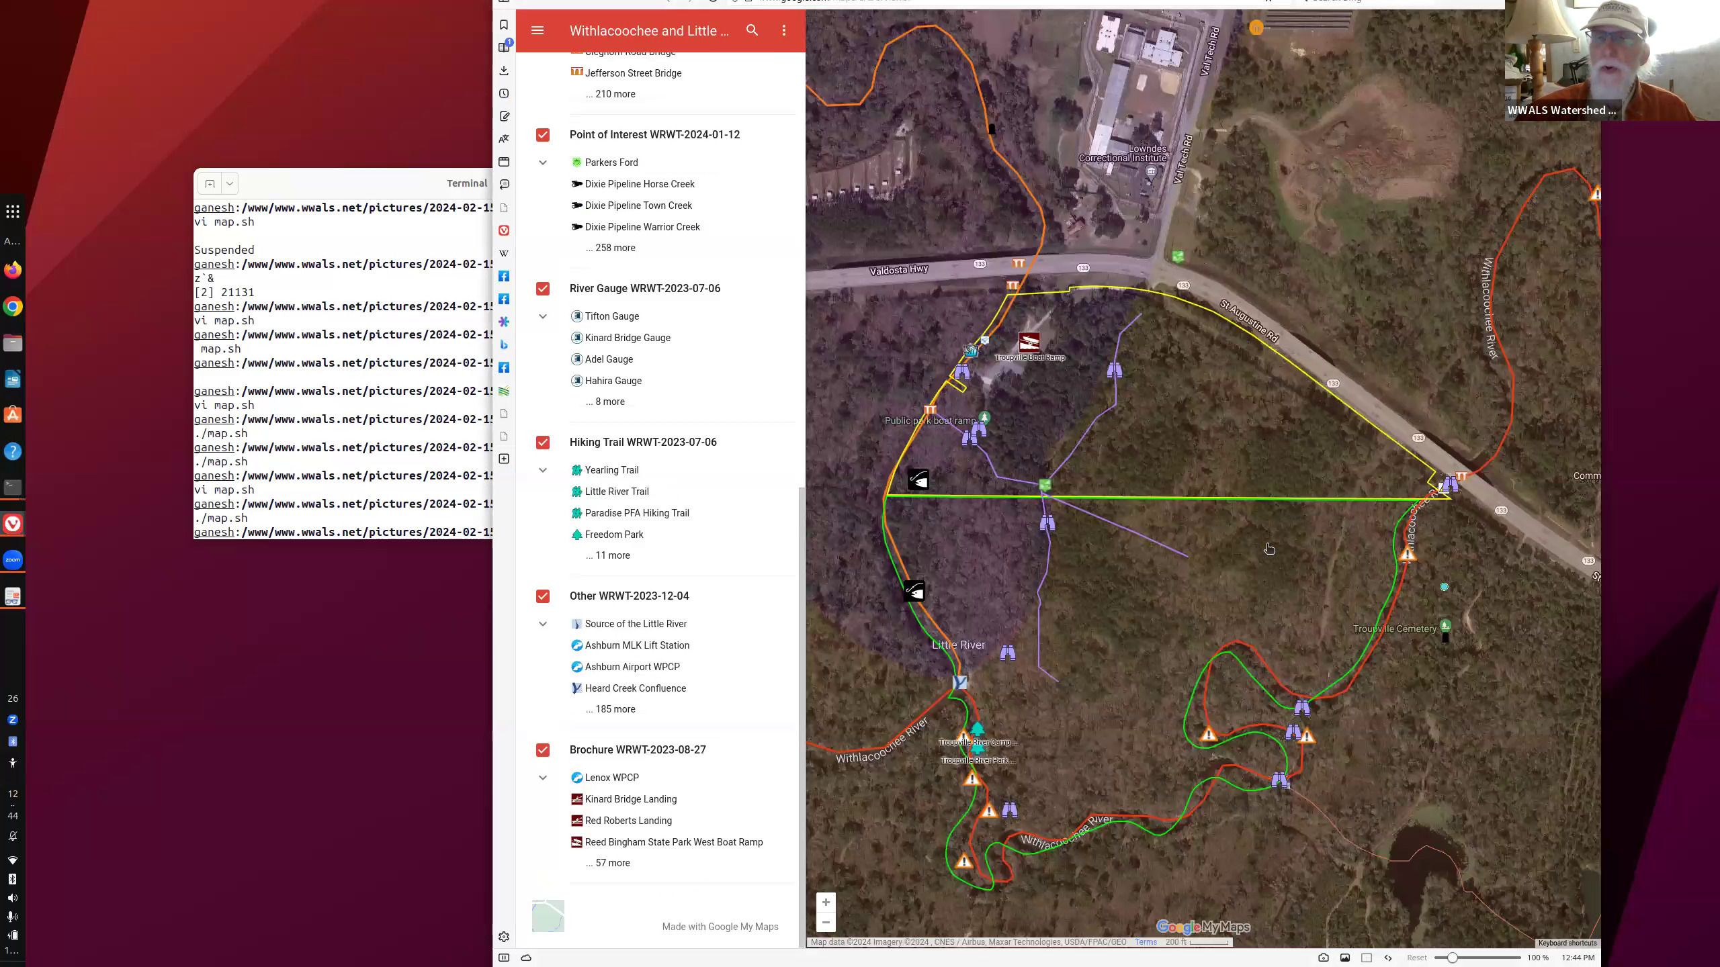This screenshot has width=1720, height=967.
Task: Open Firefox from the Ubuntu dock
Action: point(13,270)
